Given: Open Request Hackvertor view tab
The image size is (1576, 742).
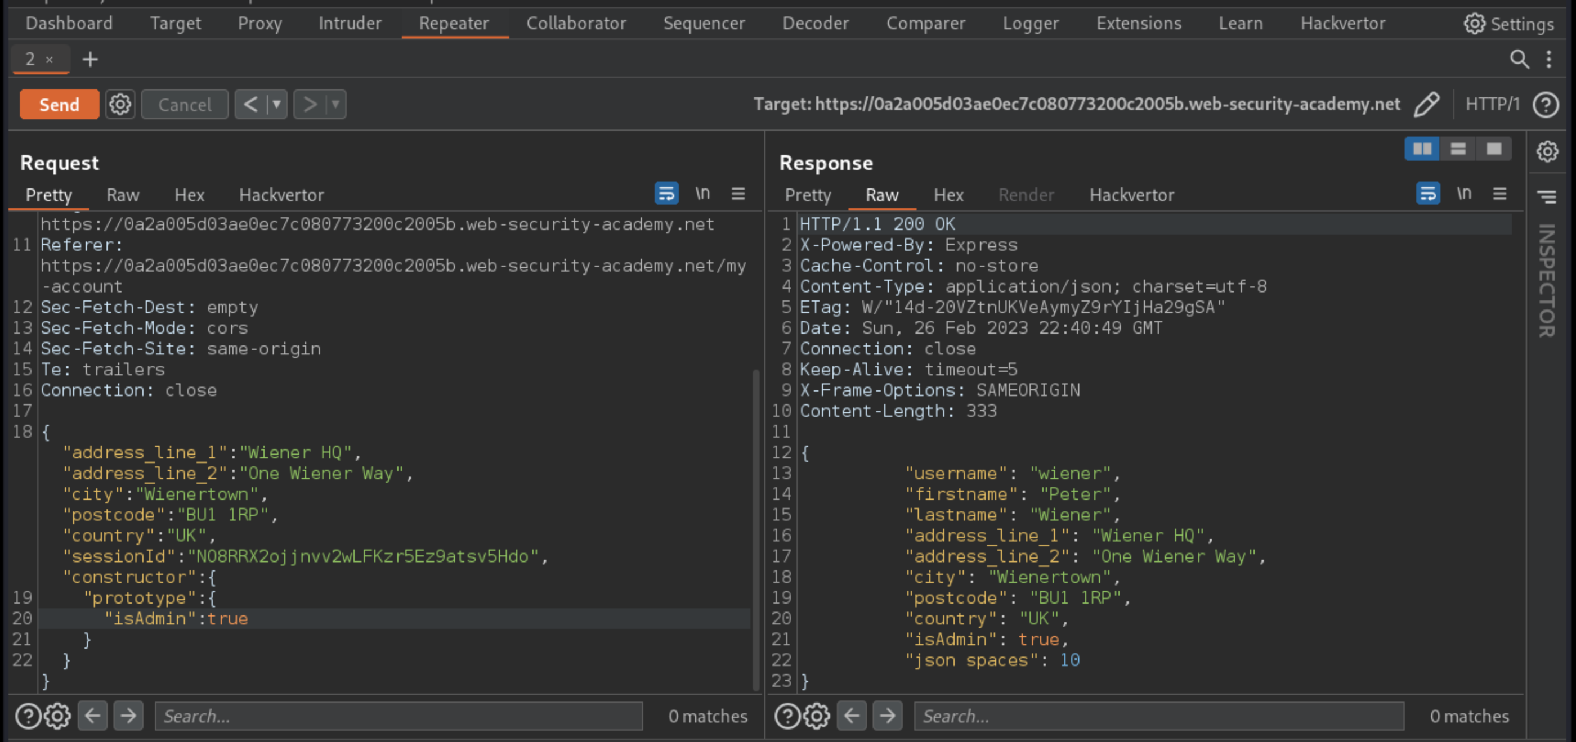Looking at the screenshot, I should click(281, 195).
